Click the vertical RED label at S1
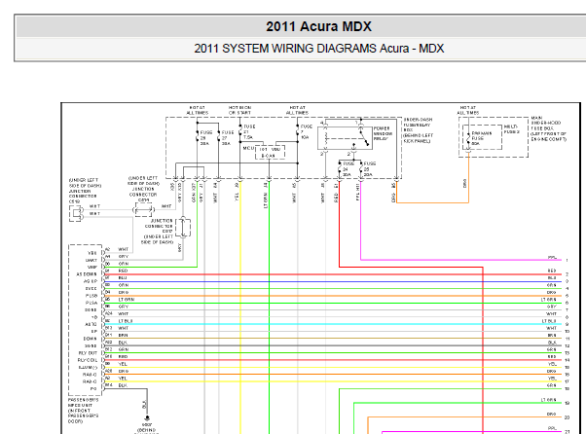586x434 pixels. point(336,198)
